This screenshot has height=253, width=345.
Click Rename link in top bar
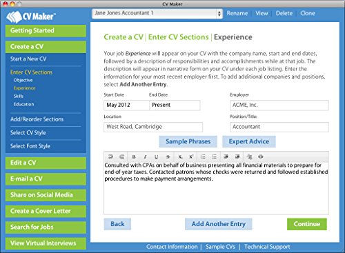click(237, 13)
